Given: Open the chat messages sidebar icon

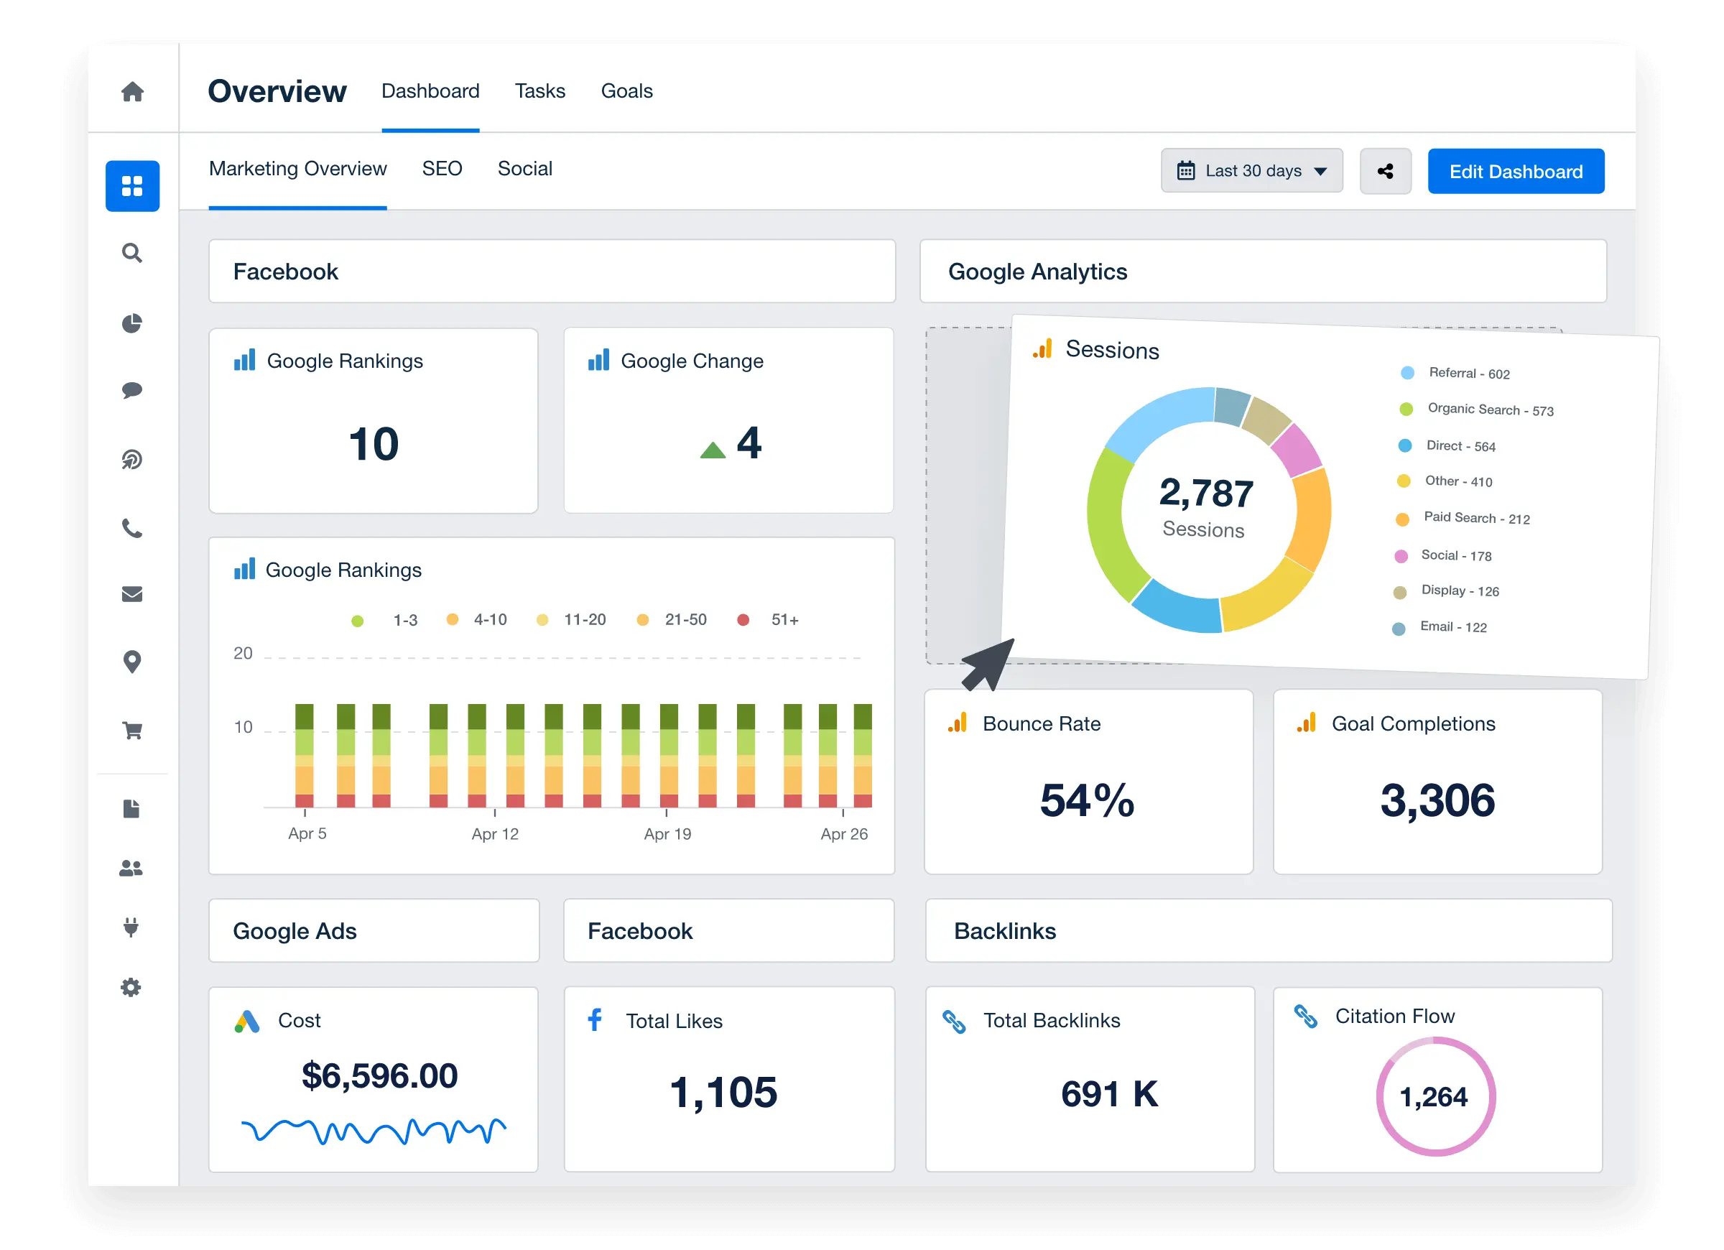Looking at the screenshot, I should coord(133,390).
